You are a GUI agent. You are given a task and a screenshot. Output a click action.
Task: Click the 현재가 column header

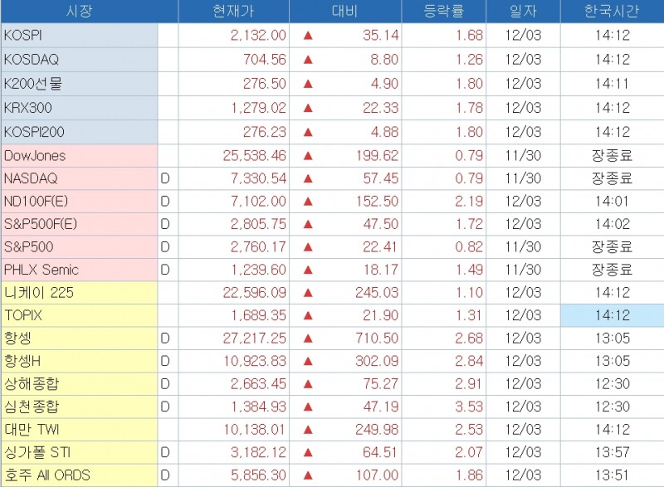[x=233, y=12]
